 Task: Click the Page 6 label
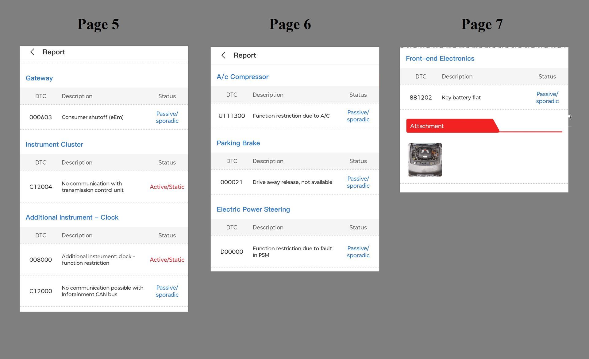(x=290, y=24)
